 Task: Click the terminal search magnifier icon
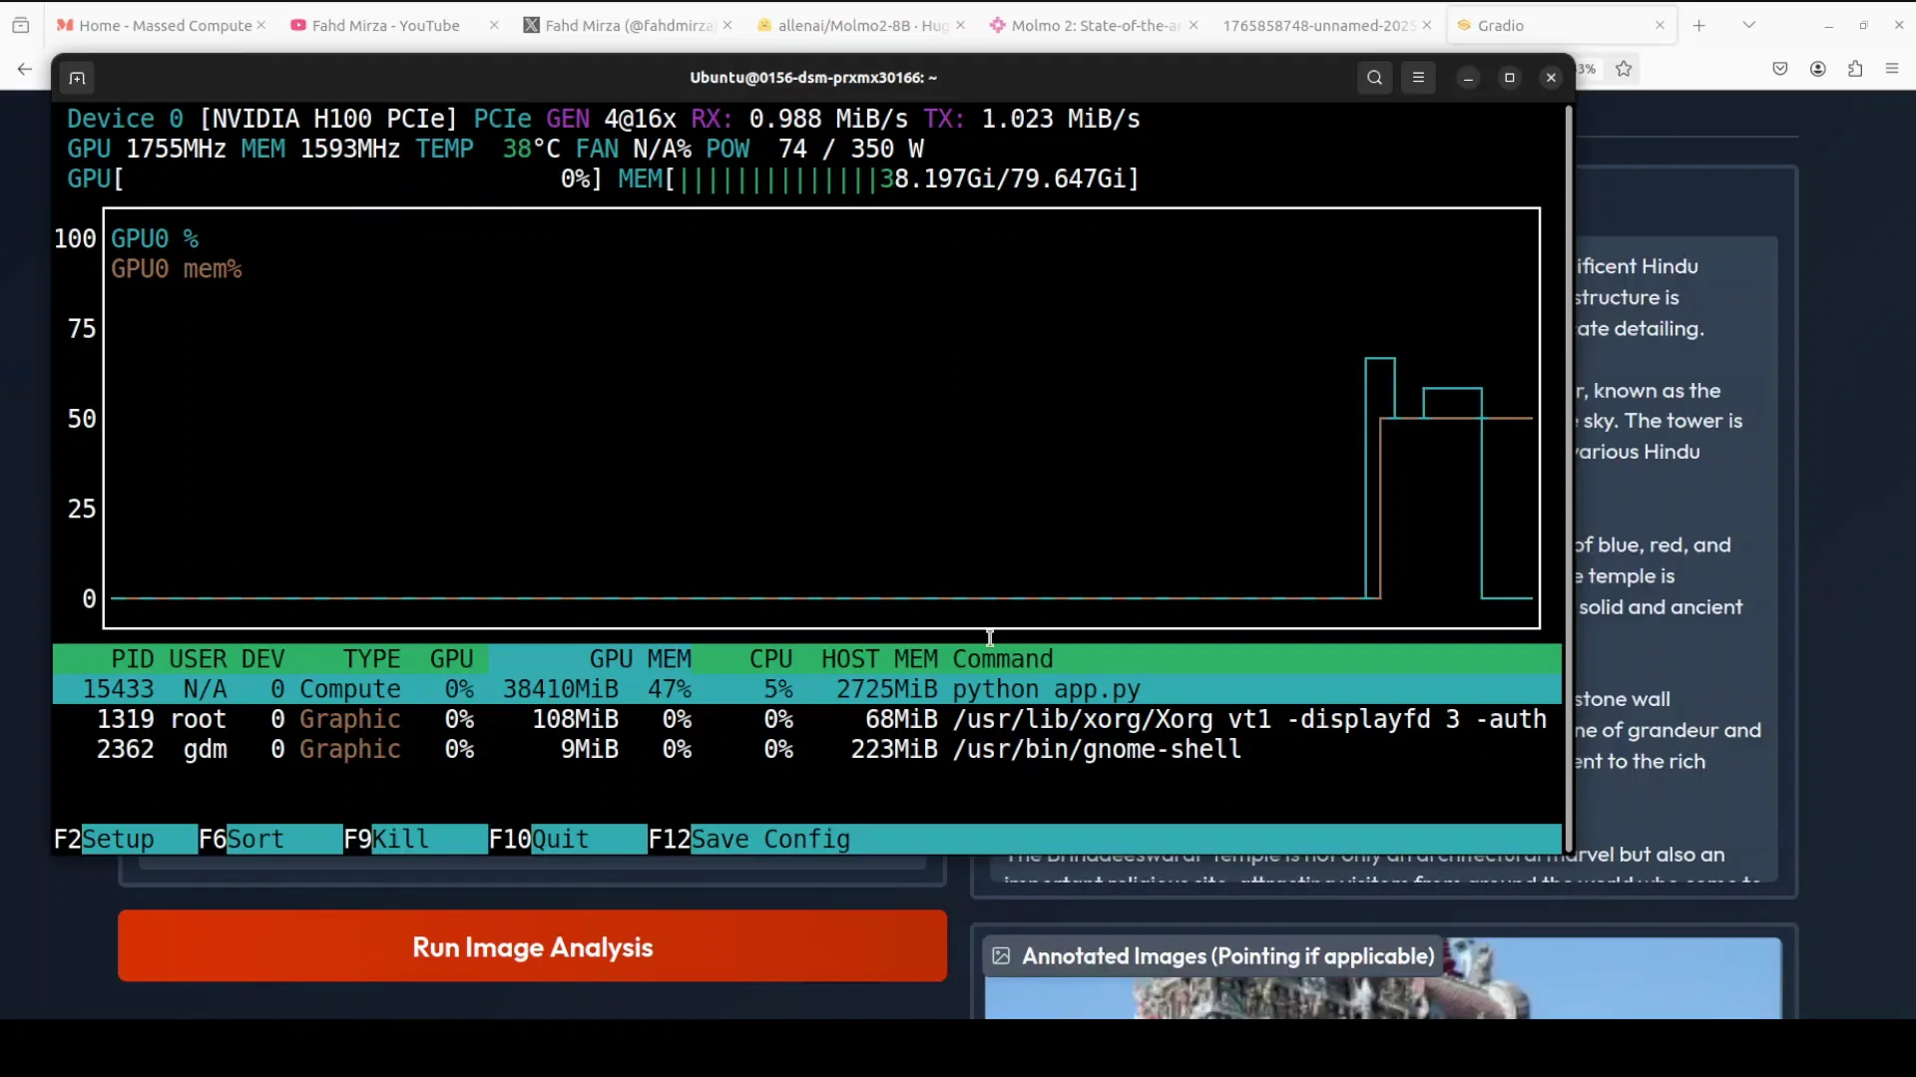pos(1374,78)
